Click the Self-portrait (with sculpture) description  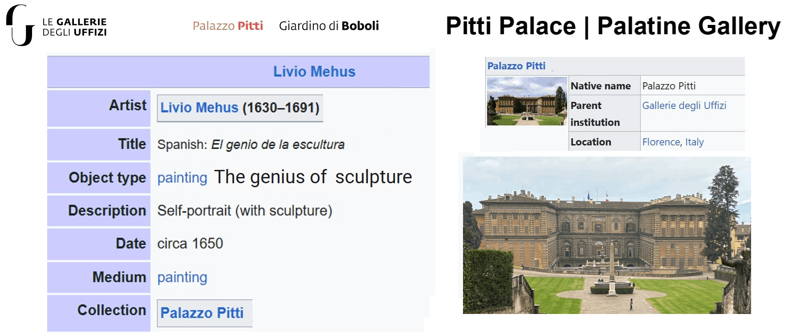pyautogui.click(x=244, y=210)
